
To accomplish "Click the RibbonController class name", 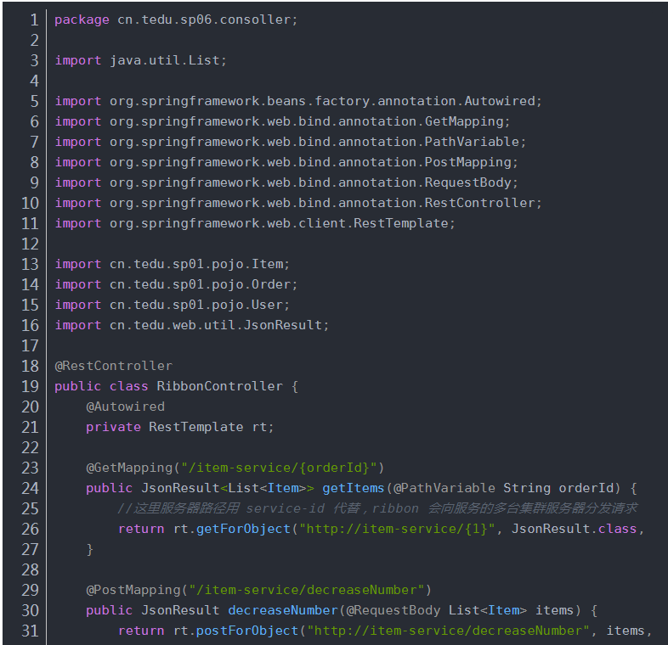I will pos(219,386).
